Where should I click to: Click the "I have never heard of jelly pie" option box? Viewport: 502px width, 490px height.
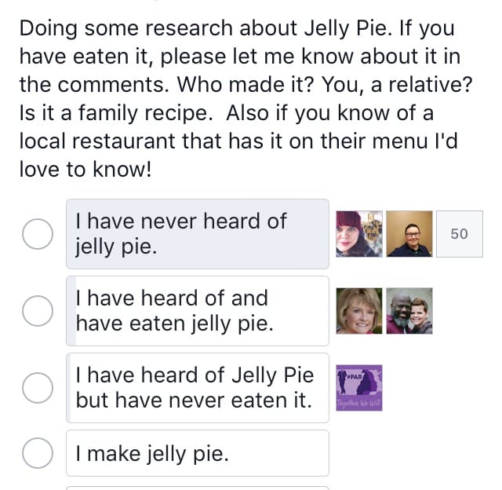[x=198, y=234]
